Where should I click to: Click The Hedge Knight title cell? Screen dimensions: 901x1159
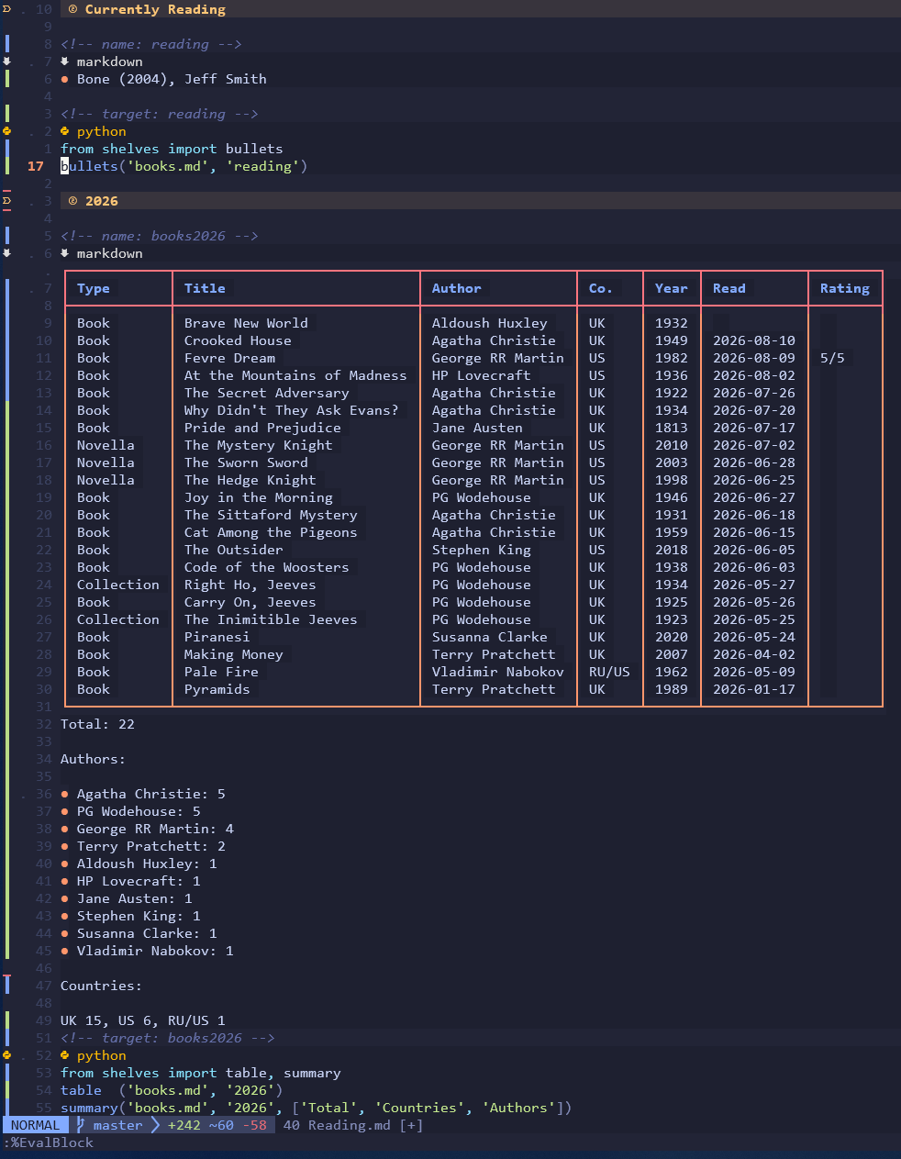250,480
